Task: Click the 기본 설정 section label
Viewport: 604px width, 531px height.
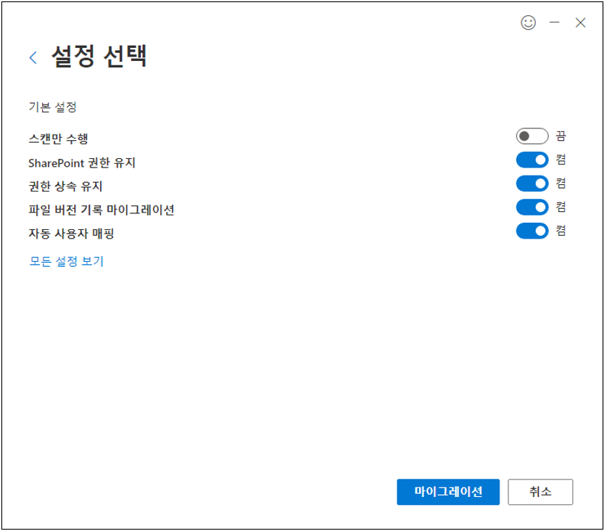Action: [x=53, y=107]
